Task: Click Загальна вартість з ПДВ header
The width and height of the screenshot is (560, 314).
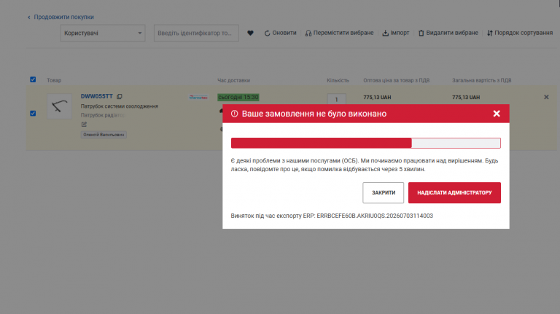Action: [x=481, y=80]
